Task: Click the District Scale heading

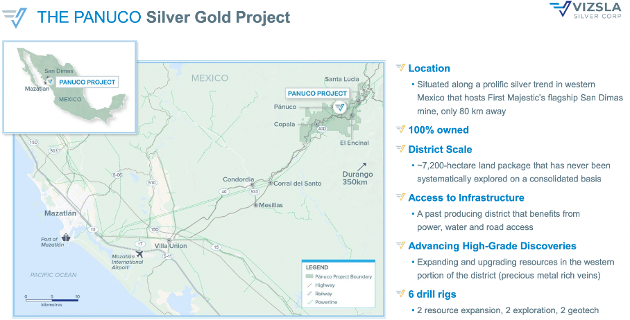Action: pos(440,150)
